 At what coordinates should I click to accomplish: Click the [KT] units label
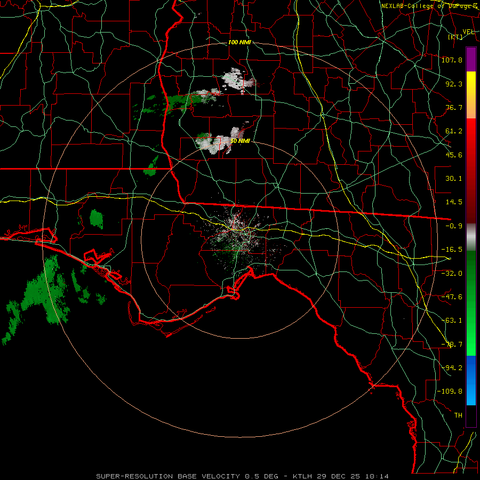(455, 37)
